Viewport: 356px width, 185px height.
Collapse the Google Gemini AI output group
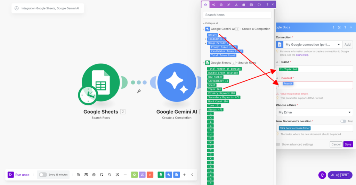pyautogui.click(x=204, y=29)
